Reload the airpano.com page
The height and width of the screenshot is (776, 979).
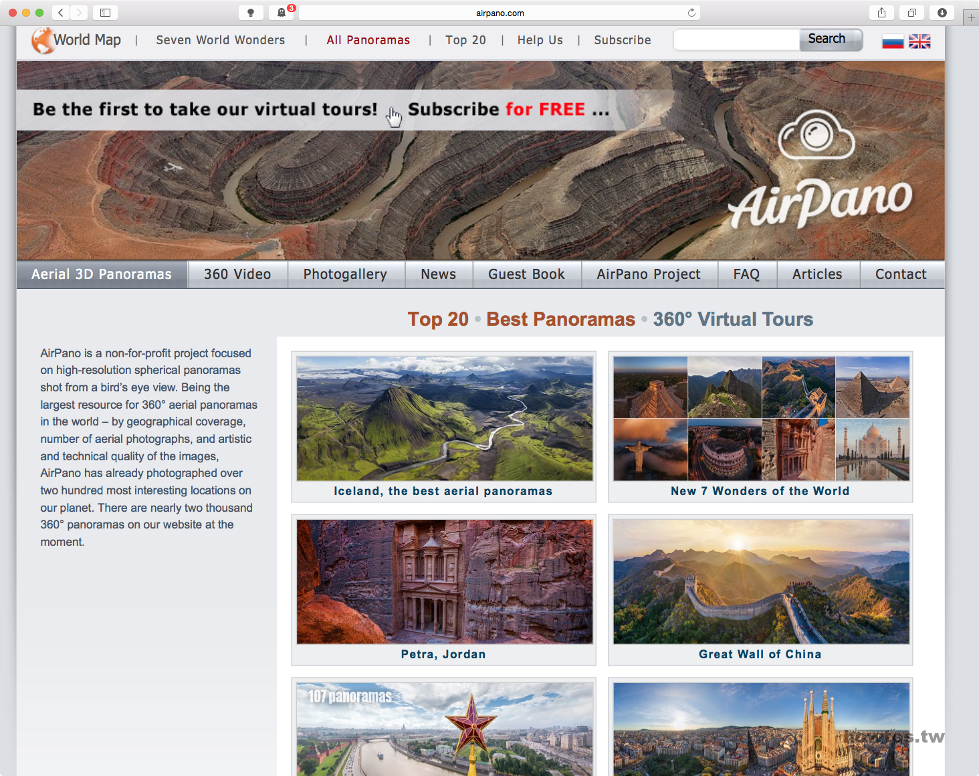[691, 13]
